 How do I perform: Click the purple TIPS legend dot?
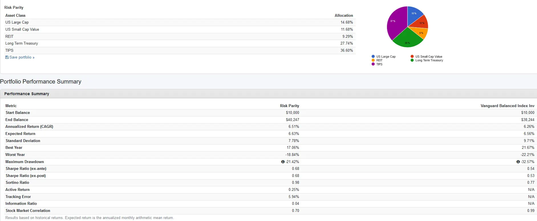pos(373,64)
